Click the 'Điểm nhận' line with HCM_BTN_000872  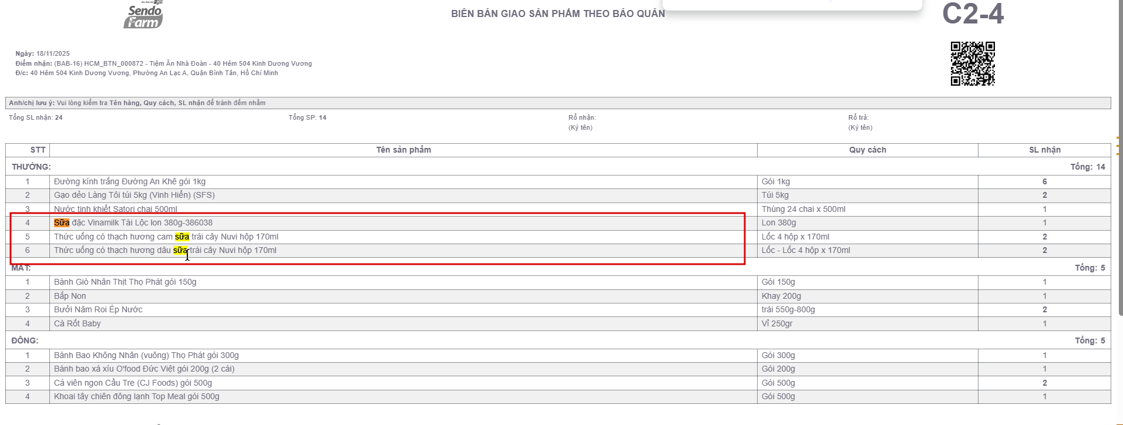pyautogui.click(x=163, y=63)
